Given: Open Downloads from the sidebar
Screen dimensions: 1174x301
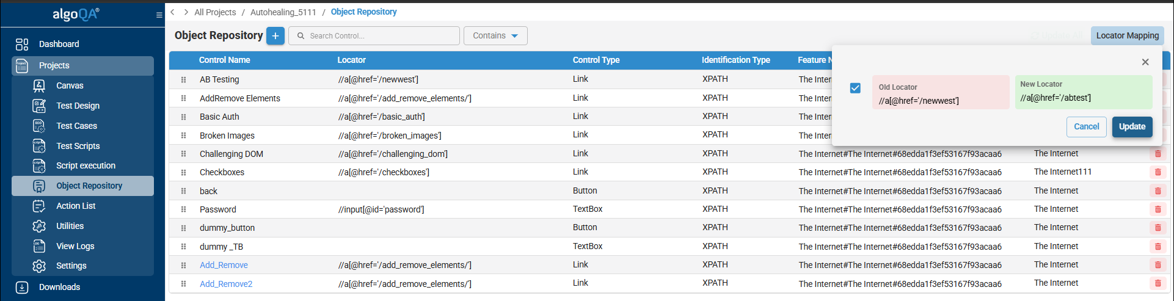Looking at the screenshot, I should tap(59, 287).
